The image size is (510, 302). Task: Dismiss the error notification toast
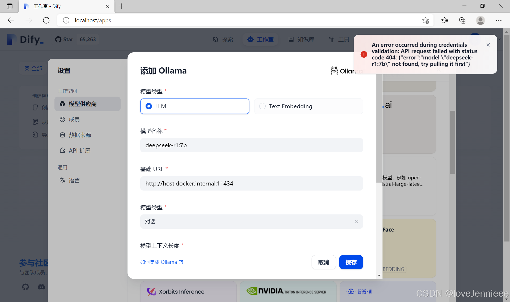488,45
